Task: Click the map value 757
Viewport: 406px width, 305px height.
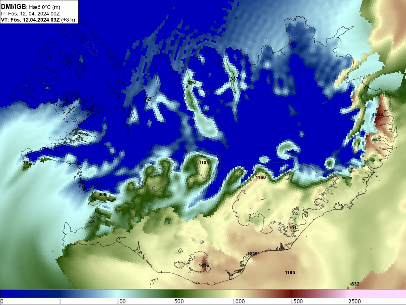Action: [27, 163]
